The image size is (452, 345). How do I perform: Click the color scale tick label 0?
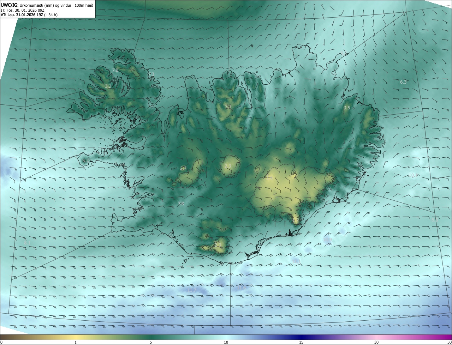click(1, 342)
